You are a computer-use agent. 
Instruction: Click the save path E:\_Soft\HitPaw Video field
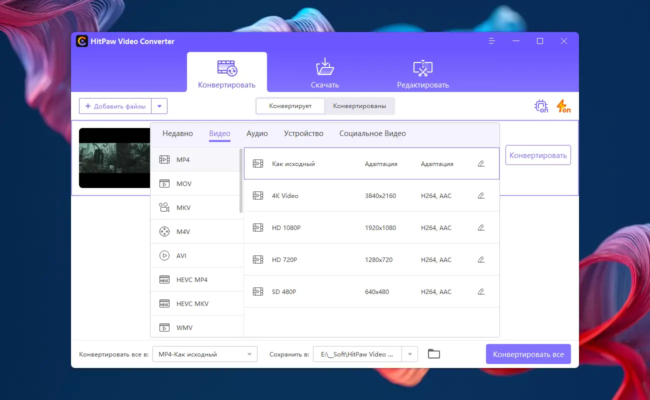tap(358, 354)
